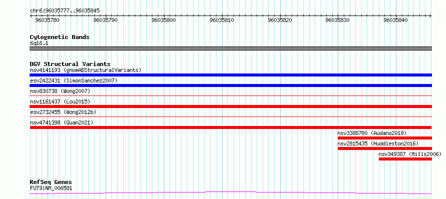Click the FUT9|NM_006581 gene label
446x199 pixels.
[x=51, y=188]
